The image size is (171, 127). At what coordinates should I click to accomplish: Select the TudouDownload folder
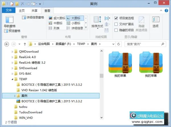[28, 112]
